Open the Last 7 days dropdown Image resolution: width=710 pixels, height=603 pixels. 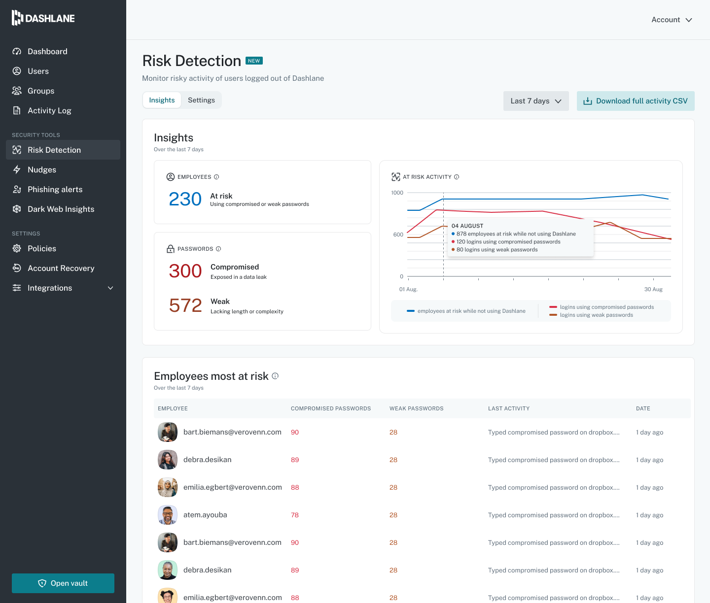[x=536, y=101]
